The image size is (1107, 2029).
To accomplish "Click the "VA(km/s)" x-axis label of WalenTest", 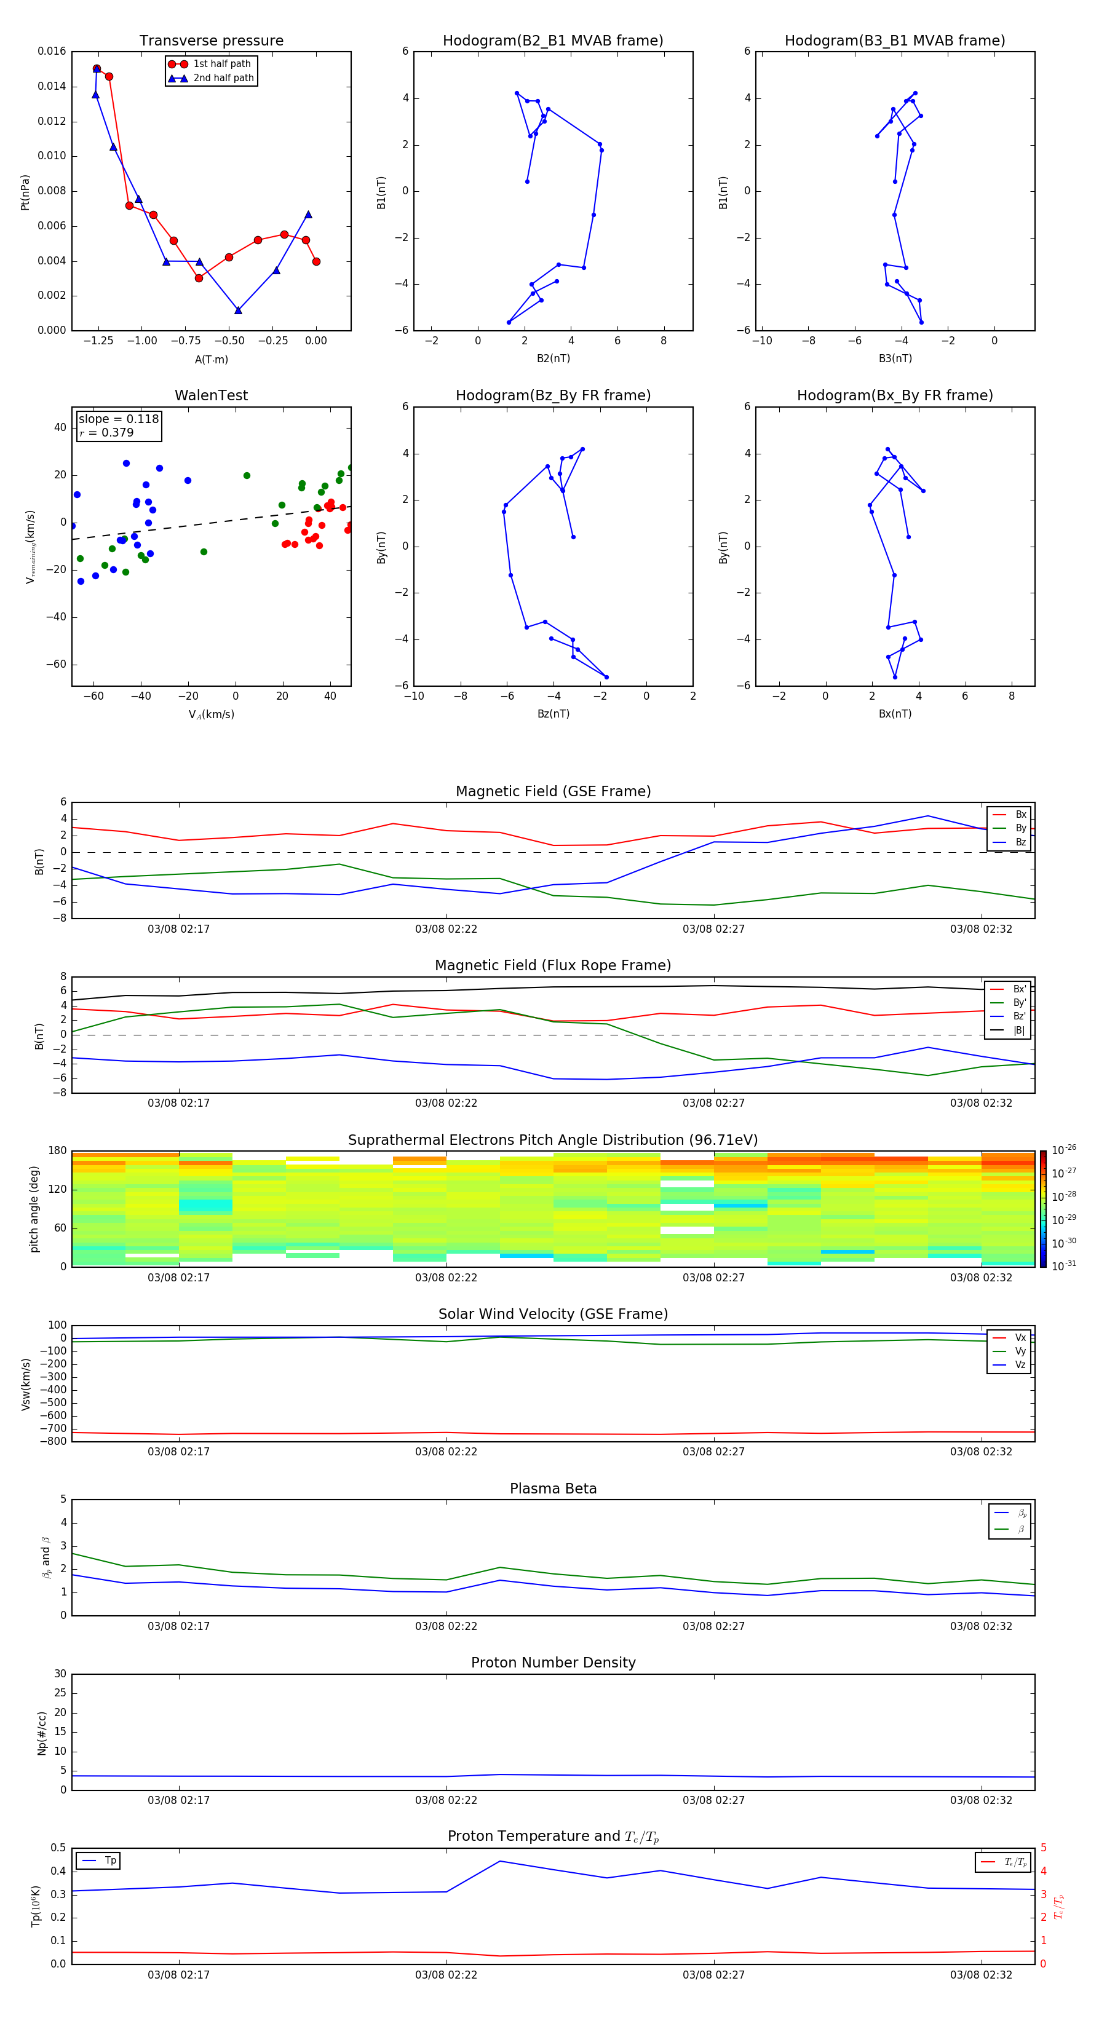I will (211, 714).
